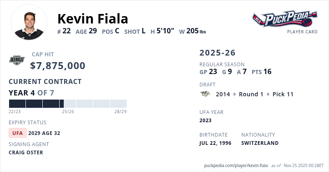Open Kevin Fiala's player headshot photo
This screenshot has height=172, width=329.
(x=28, y=22)
